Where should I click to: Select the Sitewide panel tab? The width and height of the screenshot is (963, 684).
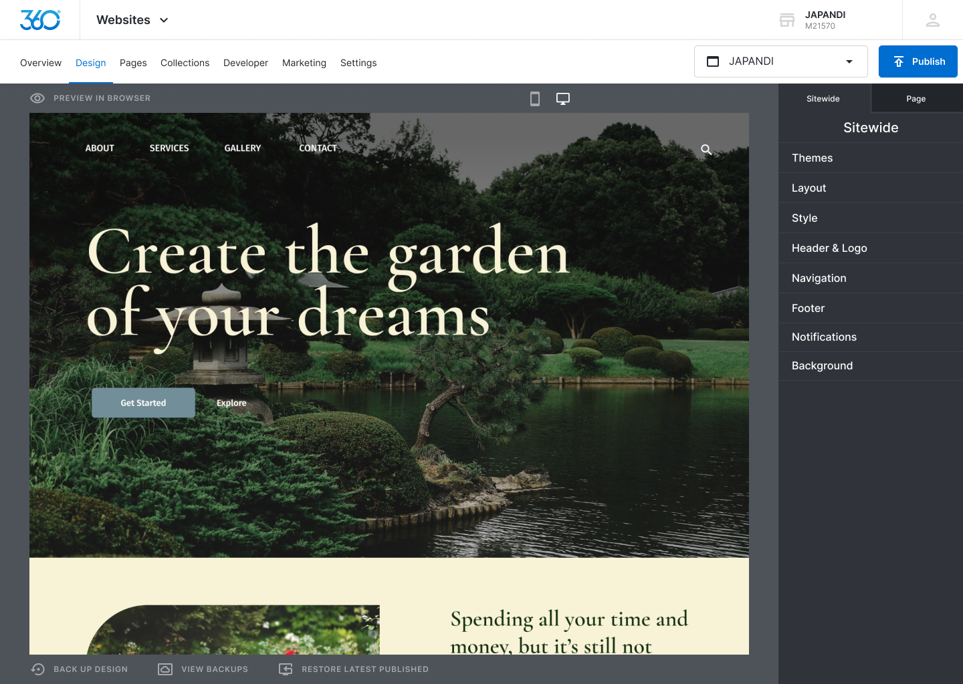coord(823,99)
